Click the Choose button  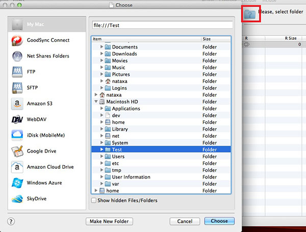pyautogui.click(x=219, y=221)
